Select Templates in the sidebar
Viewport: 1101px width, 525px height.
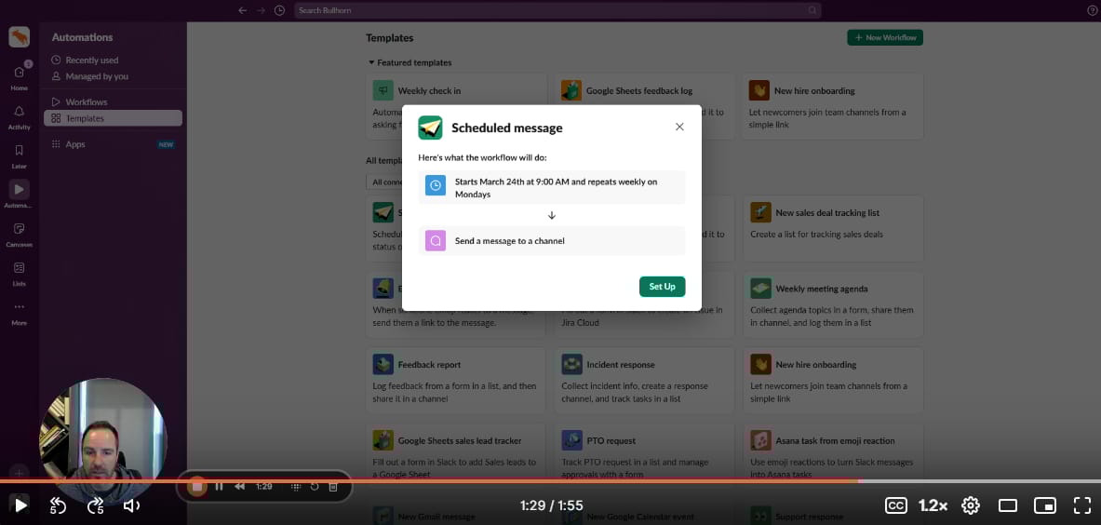point(113,118)
